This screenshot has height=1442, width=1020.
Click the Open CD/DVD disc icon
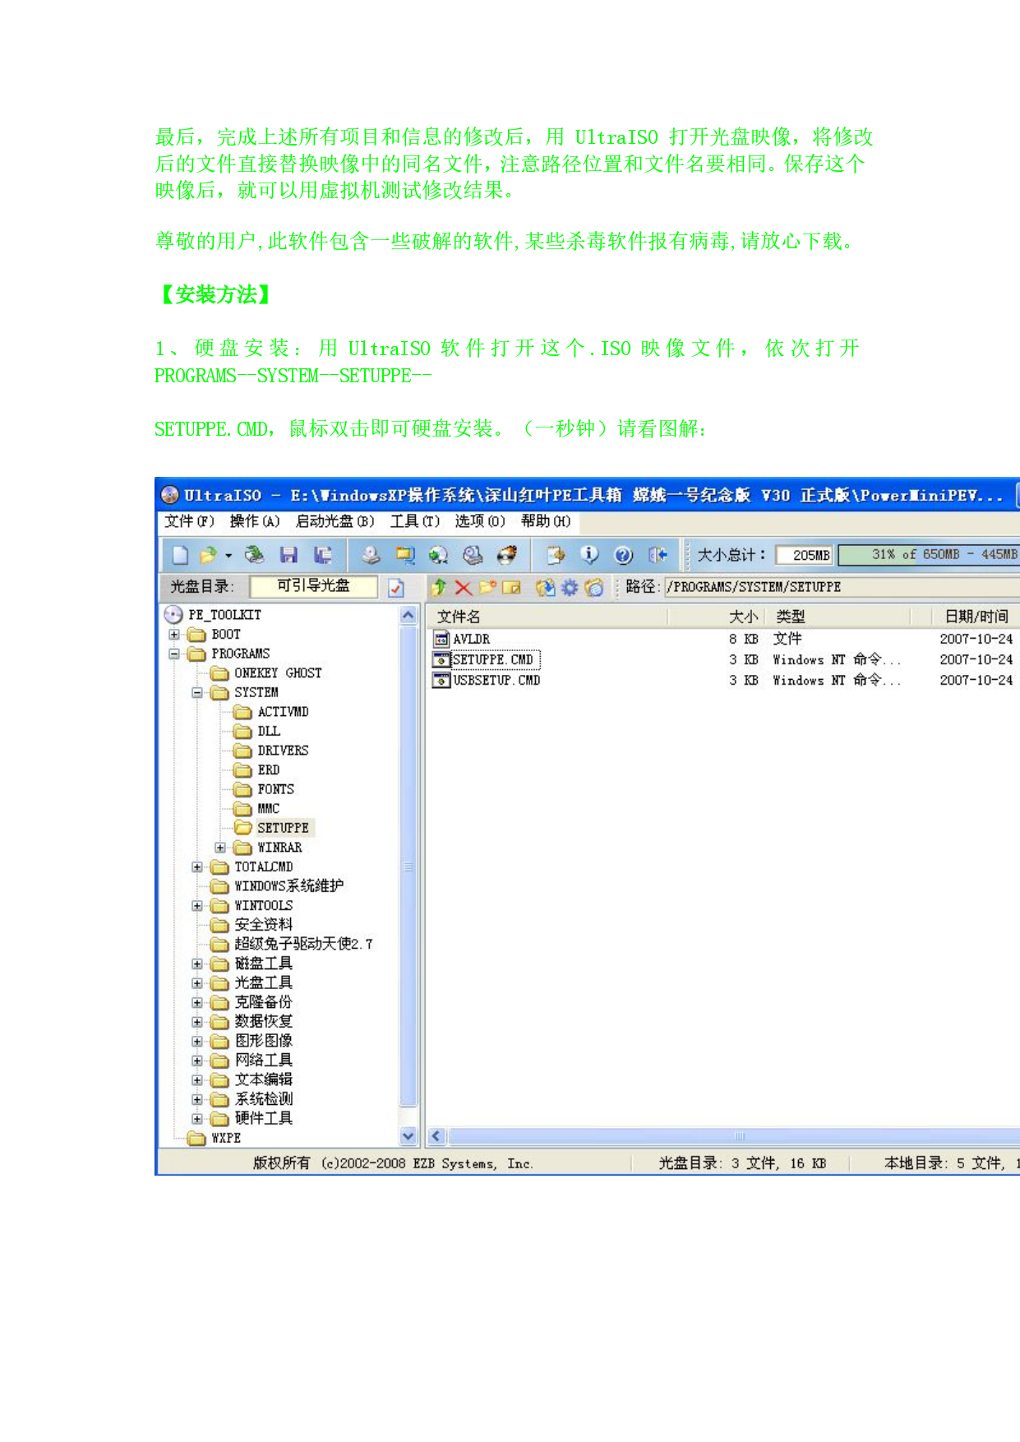pos(255,556)
